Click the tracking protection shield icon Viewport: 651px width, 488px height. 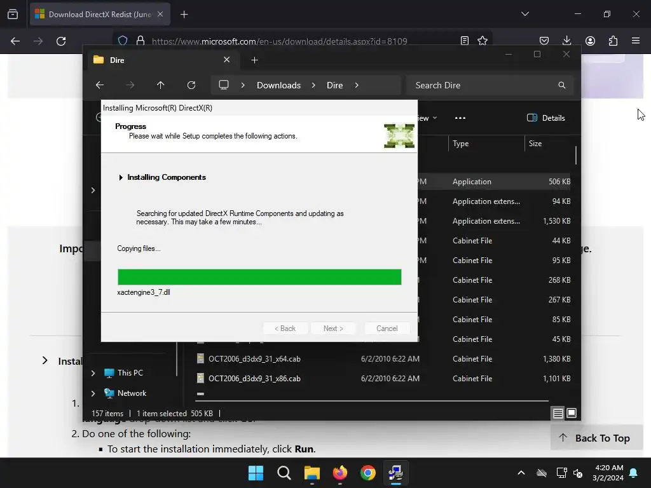(x=123, y=41)
